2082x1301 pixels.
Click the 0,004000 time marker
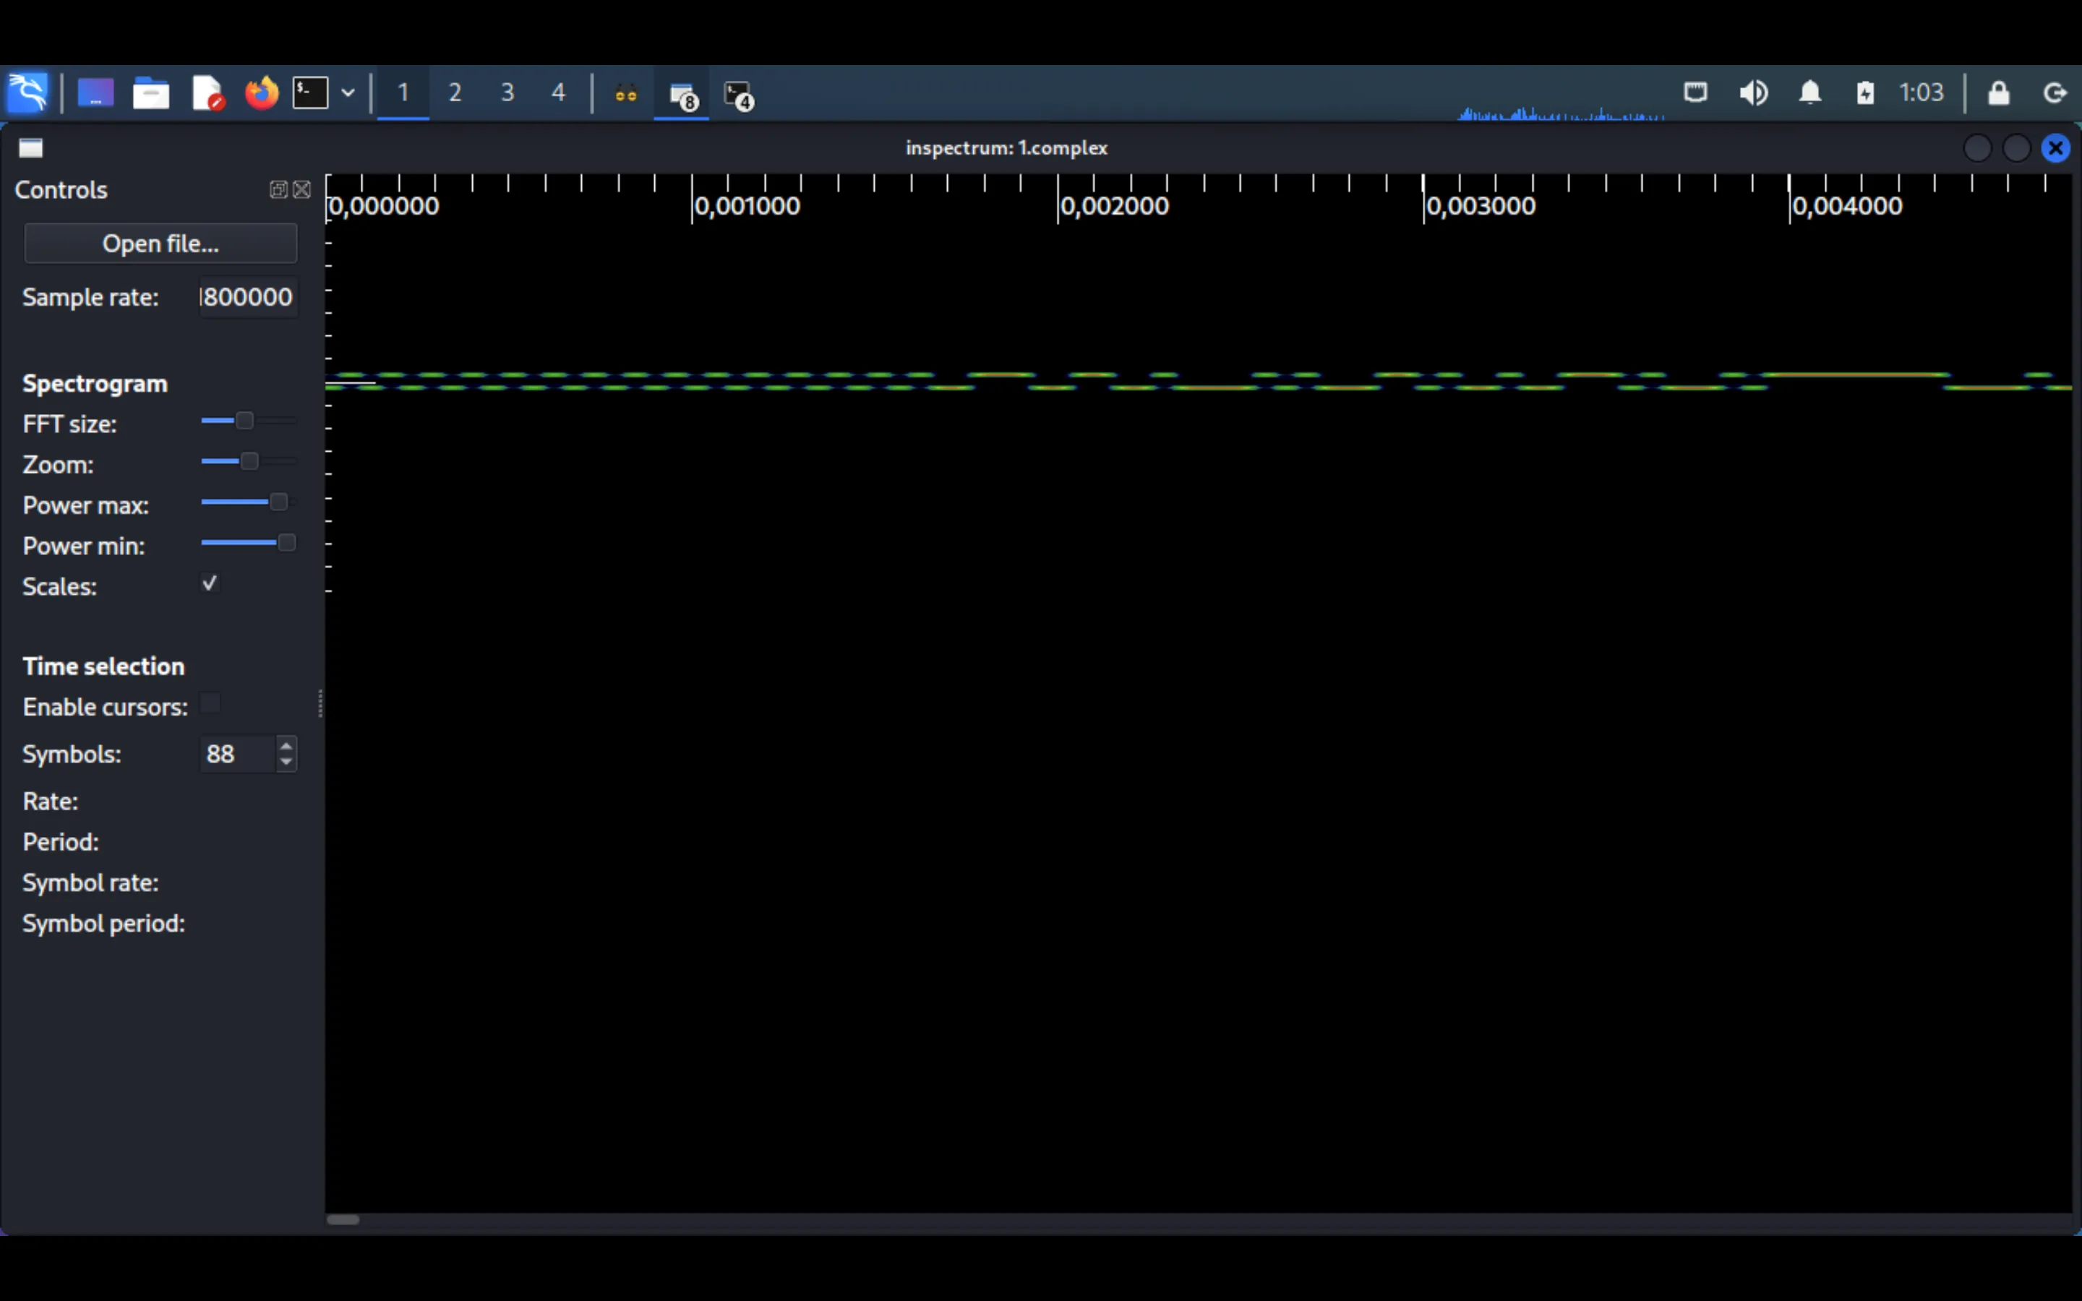coord(1847,207)
